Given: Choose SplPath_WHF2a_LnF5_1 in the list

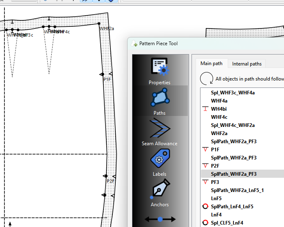Looking at the screenshot, I should click(x=237, y=190).
